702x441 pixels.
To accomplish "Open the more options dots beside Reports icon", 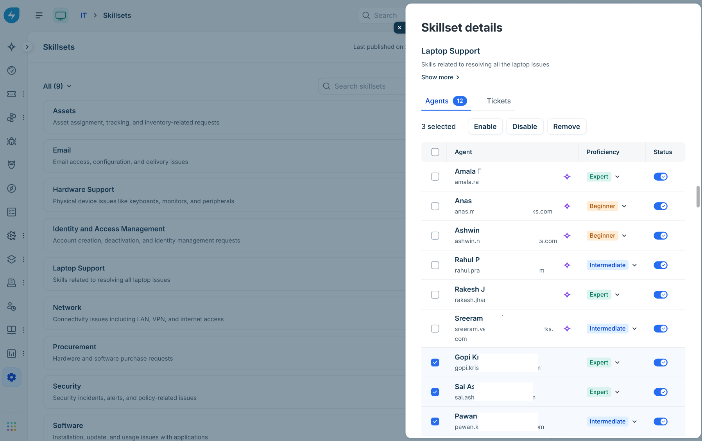I will coord(23,354).
